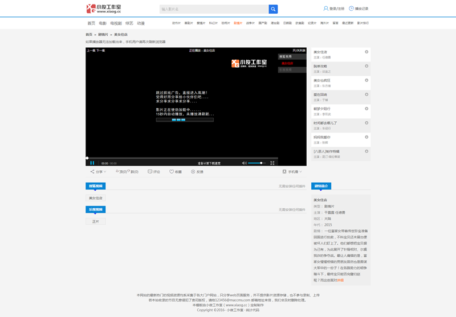Open 动漫 in main navigation
Screen dimensions: 456x317
coord(141,23)
